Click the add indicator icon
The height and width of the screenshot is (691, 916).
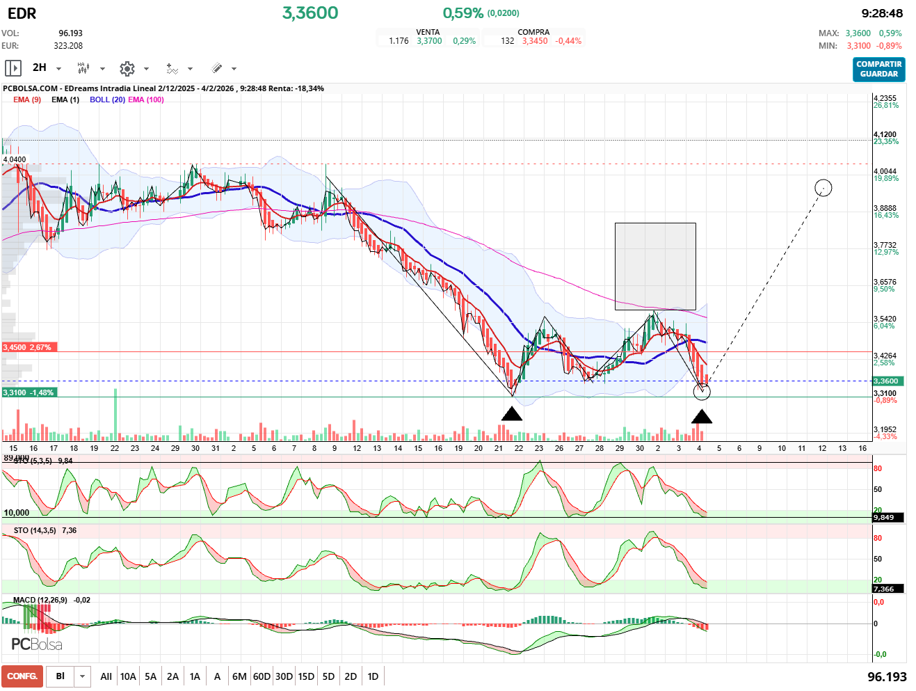point(172,68)
